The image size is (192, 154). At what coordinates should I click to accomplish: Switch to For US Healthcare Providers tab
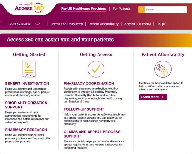pyautogui.click(x=83, y=9)
